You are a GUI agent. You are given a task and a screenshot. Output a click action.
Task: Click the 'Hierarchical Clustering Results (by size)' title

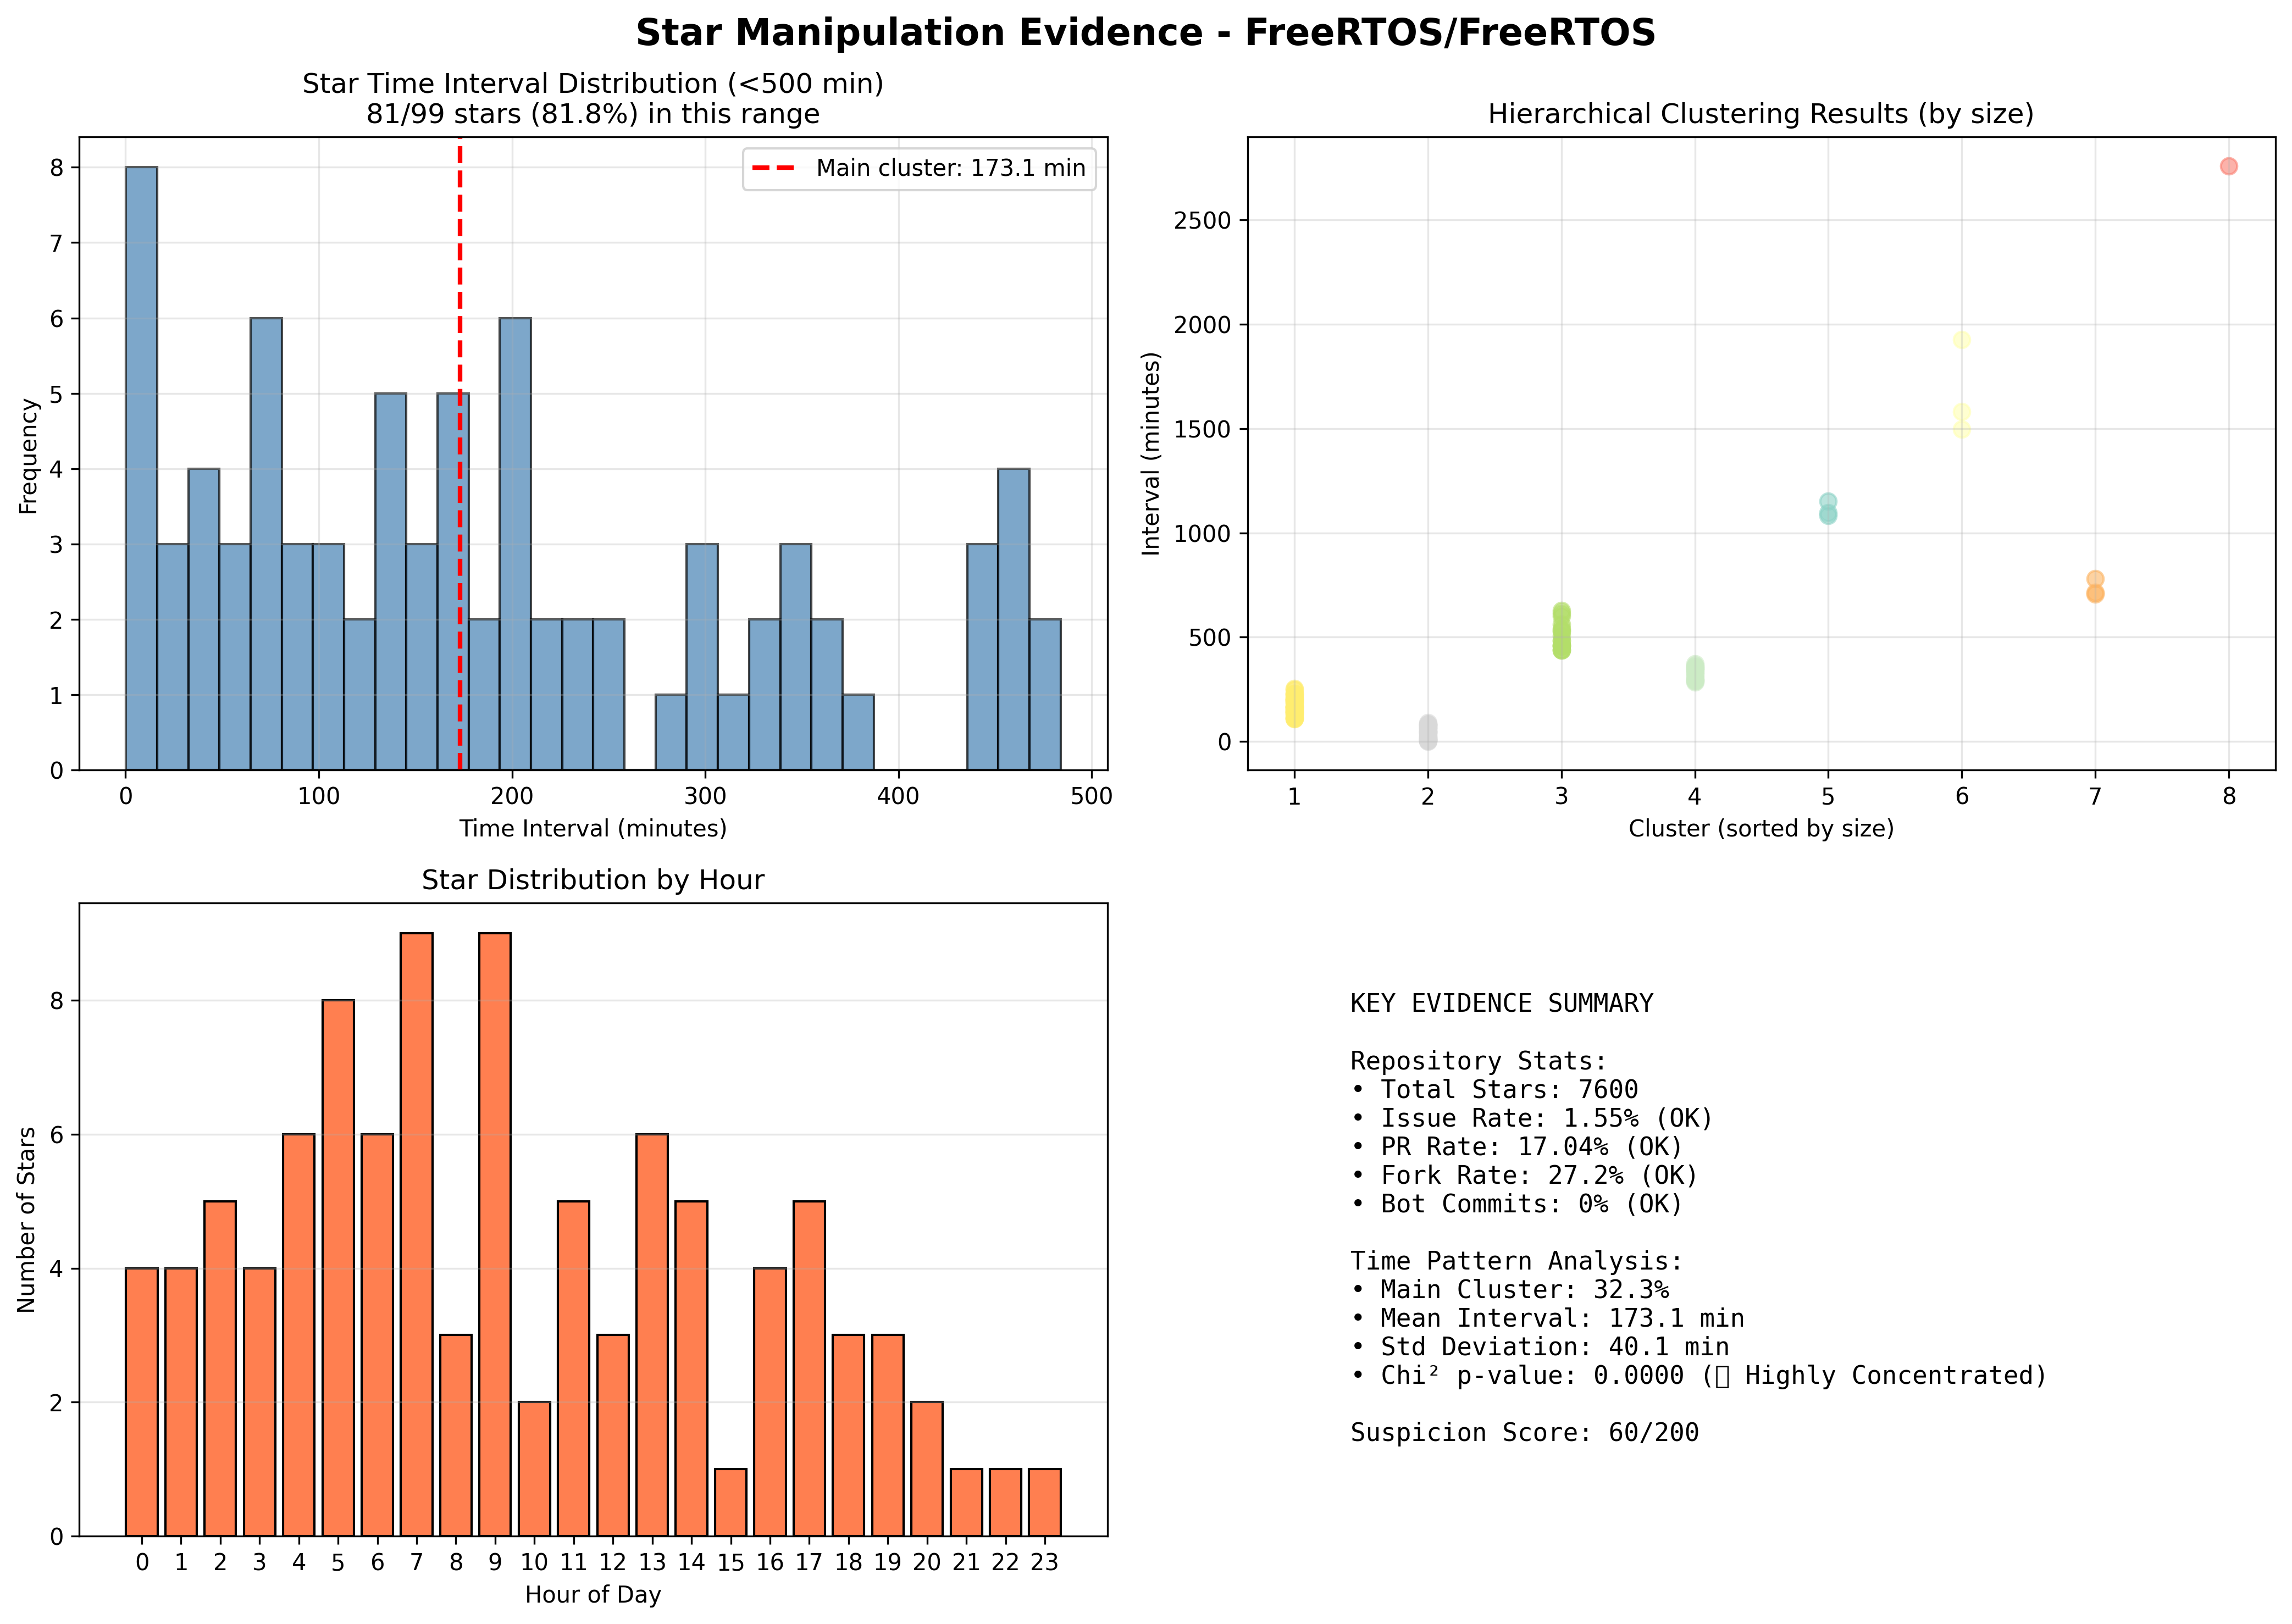(x=1761, y=114)
